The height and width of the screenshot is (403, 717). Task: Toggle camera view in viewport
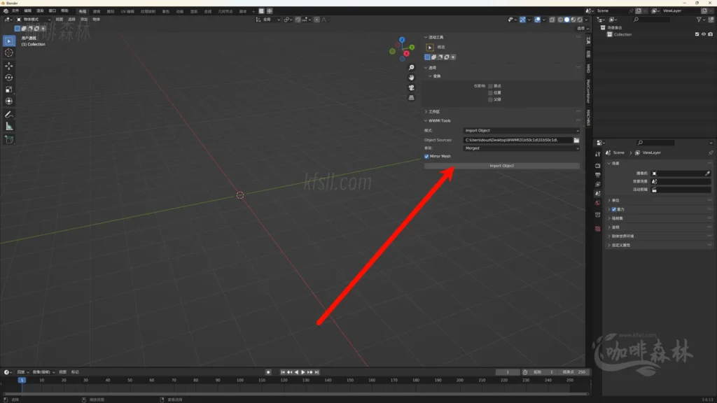[x=412, y=87]
